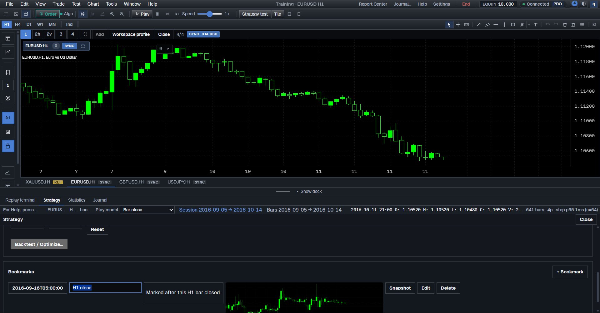600x313 pixels.
Task: Click the + Bookmark button
Action: point(570,272)
